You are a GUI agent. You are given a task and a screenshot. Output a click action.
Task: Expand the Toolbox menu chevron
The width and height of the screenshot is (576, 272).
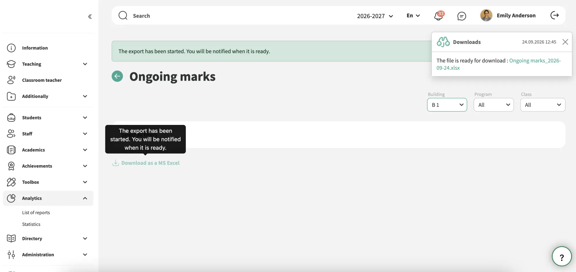pos(85,182)
